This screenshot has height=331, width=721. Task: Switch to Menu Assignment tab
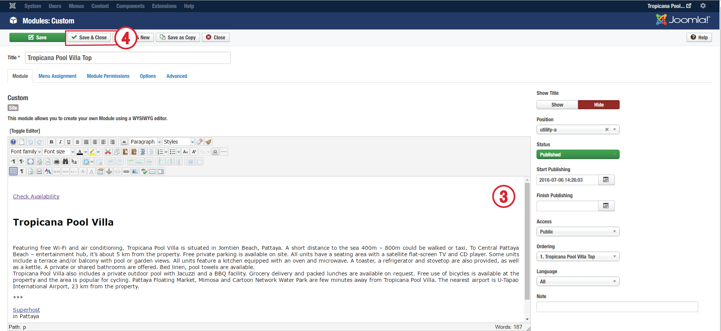point(57,76)
